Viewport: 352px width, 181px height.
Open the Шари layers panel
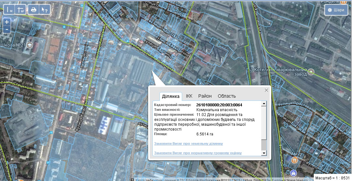click(336, 10)
